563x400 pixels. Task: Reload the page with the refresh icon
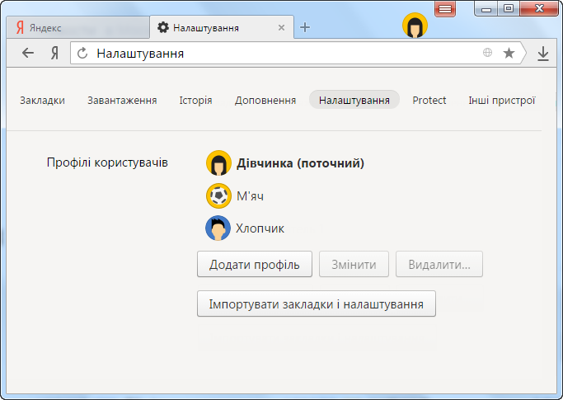pos(82,53)
